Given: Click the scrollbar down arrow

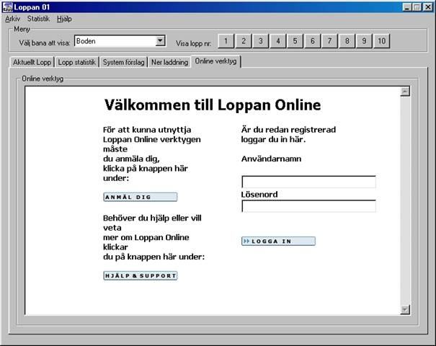Looking at the screenshot, I should (405, 309).
